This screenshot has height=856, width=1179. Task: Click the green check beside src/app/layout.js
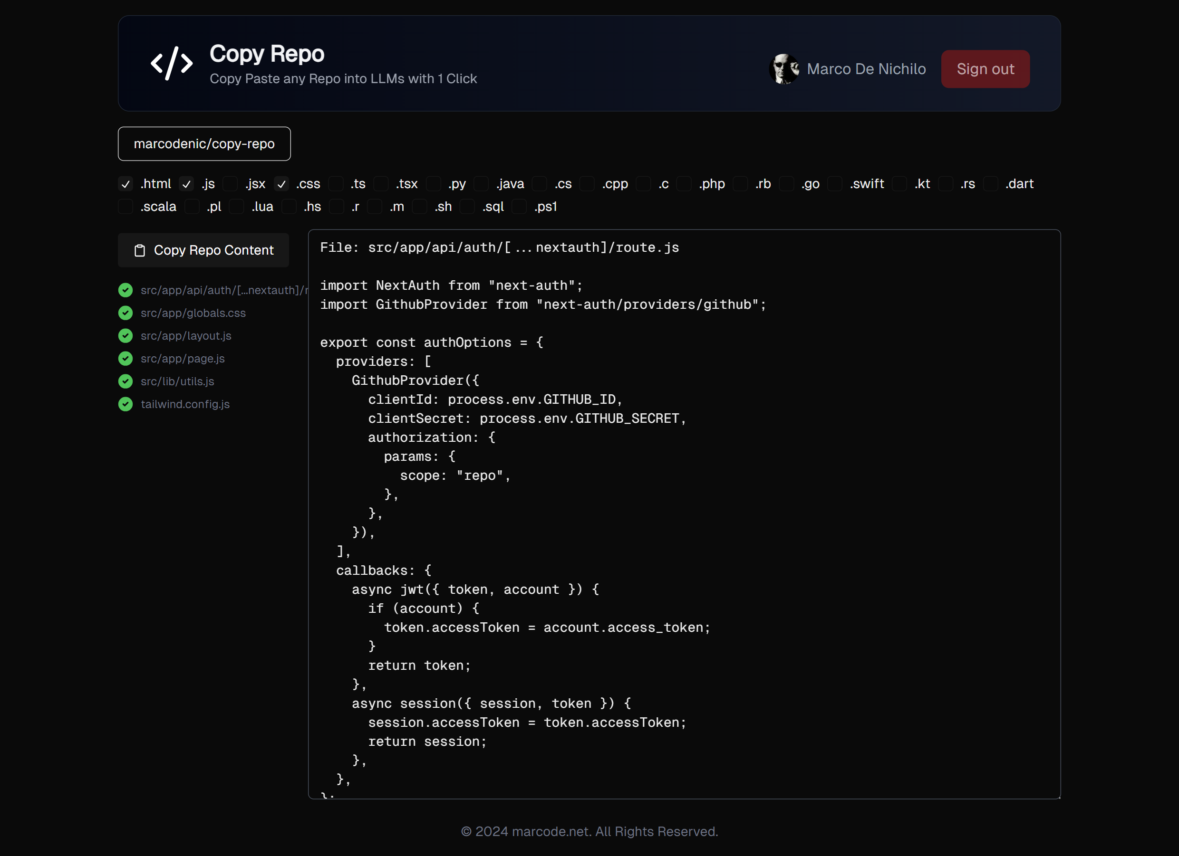[x=126, y=336]
